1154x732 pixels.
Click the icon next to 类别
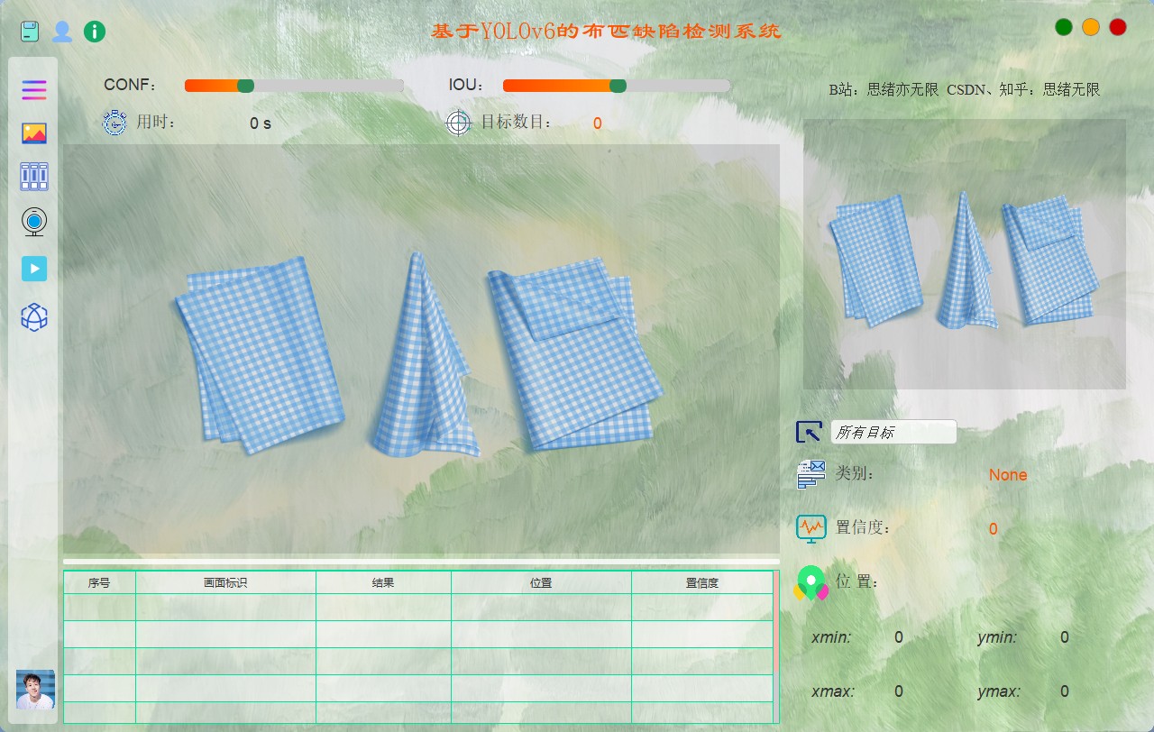(x=811, y=474)
